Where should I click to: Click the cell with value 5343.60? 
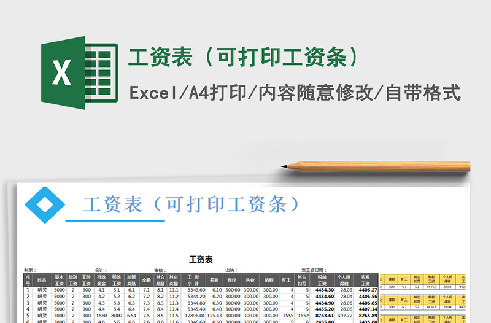pos(193,290)
